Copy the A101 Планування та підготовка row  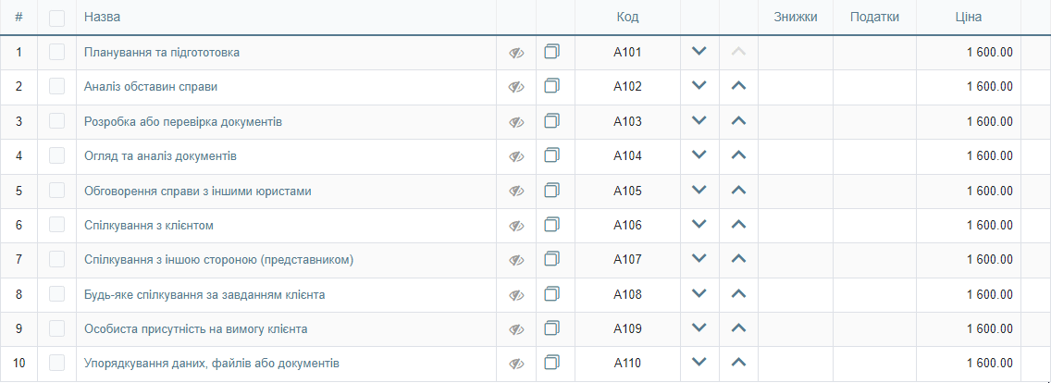[x=551, y=52]
